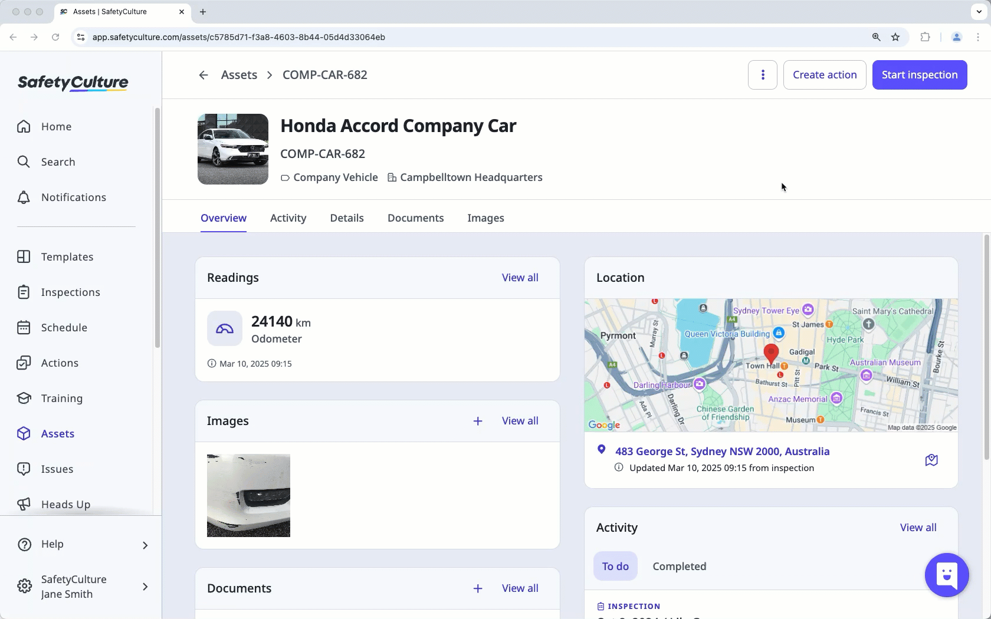Open the Documents tab
Viewport: 991px width, 619px height.
pyautogui.click(x=416, y=218)
